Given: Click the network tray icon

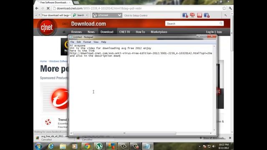Looking at the screenshot, I should coord(209,146).
